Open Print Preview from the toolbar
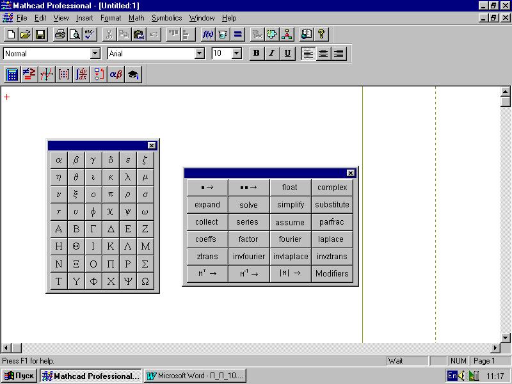 click(x=75, y=35)
